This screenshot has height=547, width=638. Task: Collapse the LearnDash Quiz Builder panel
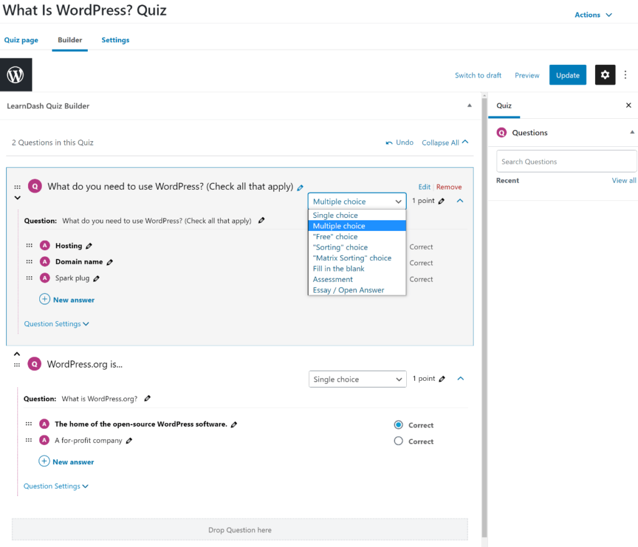(x=470, y=106)
